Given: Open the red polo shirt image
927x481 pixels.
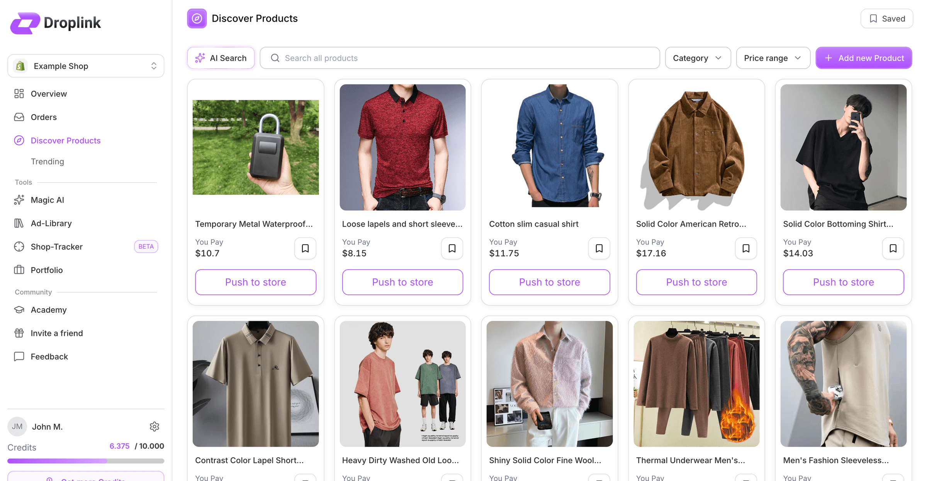Looking at the screenshot, I should pyautogui.click(x=402, y=147).
